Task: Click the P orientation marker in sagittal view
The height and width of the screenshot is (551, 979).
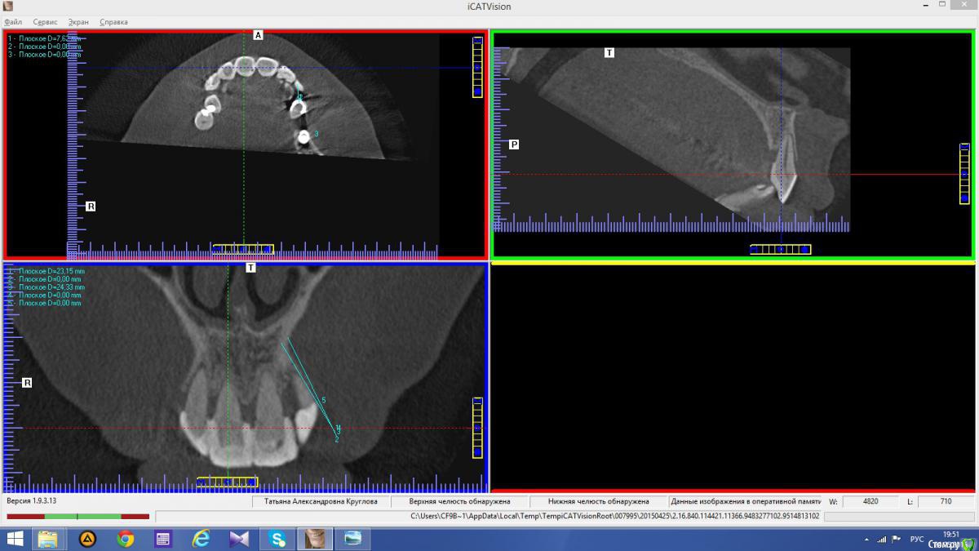Action: pos(514,144)
